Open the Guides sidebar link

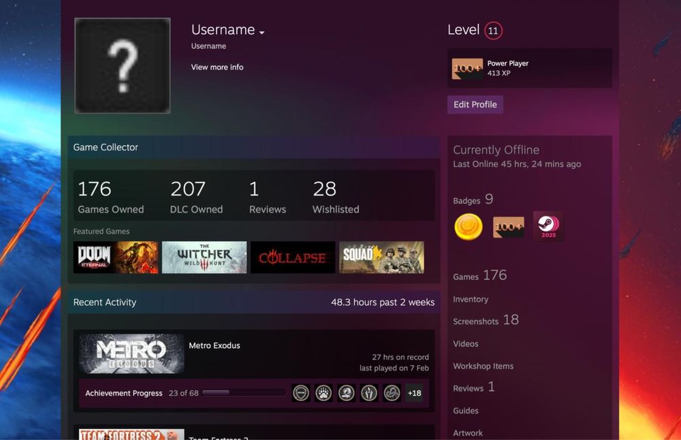pos(466,411)
